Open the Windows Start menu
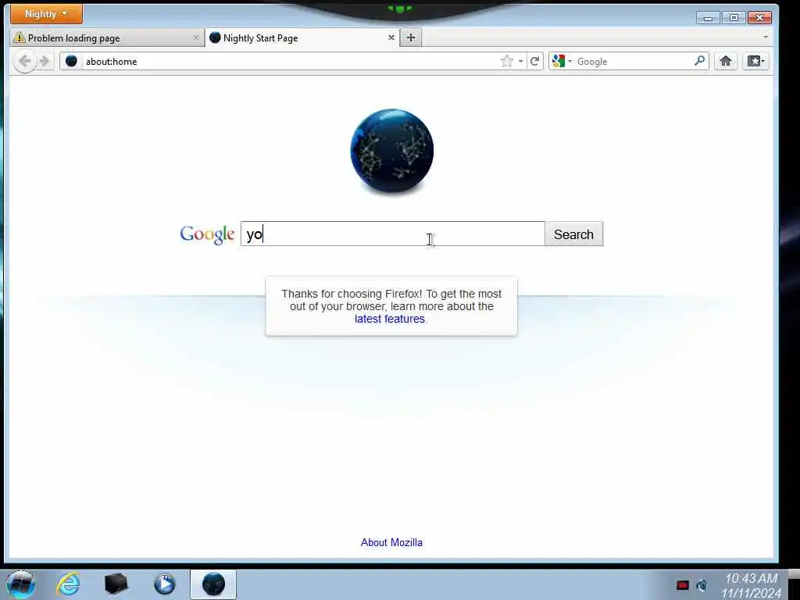The height and width of the screenshot is (600, 800). [21, 584]
